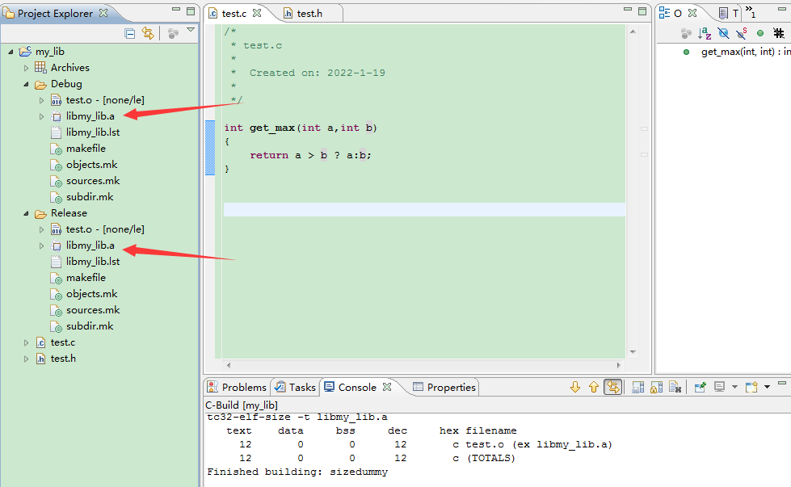Viewport: 791px width, 487px height.
Task: Switch to the test.h editor tab
Action: (311, 13)
